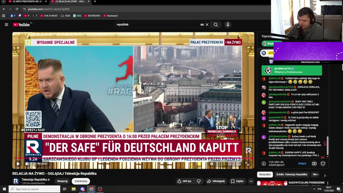The height and width of the screenshot is (193, 343).
Task: Enter fullscreen mode
Action: [x=247, y=164]
